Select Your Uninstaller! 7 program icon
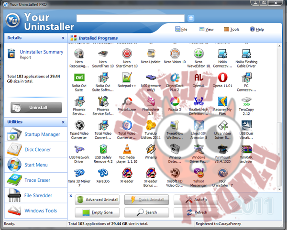288x233 pixels. (222, 173)
